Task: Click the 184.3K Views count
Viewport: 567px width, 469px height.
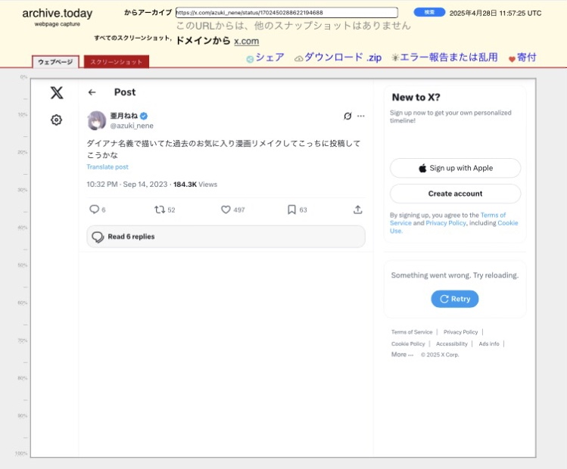Action: tap(195, 185)
